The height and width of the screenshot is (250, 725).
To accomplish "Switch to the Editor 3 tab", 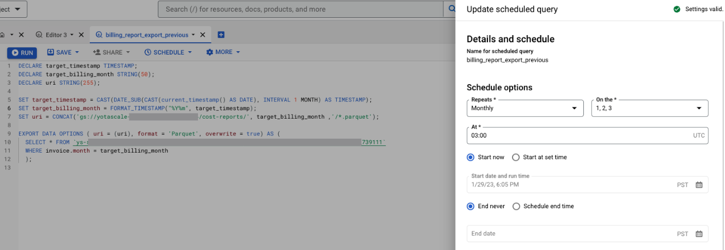I will [56, 35].
